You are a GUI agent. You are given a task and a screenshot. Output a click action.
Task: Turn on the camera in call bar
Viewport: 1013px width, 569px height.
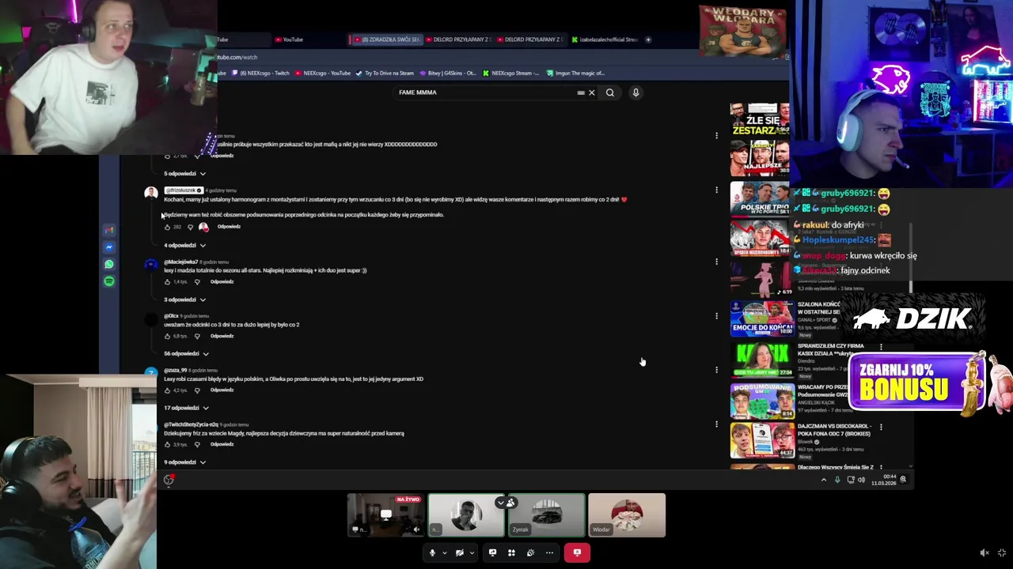[x=459, y=552]
